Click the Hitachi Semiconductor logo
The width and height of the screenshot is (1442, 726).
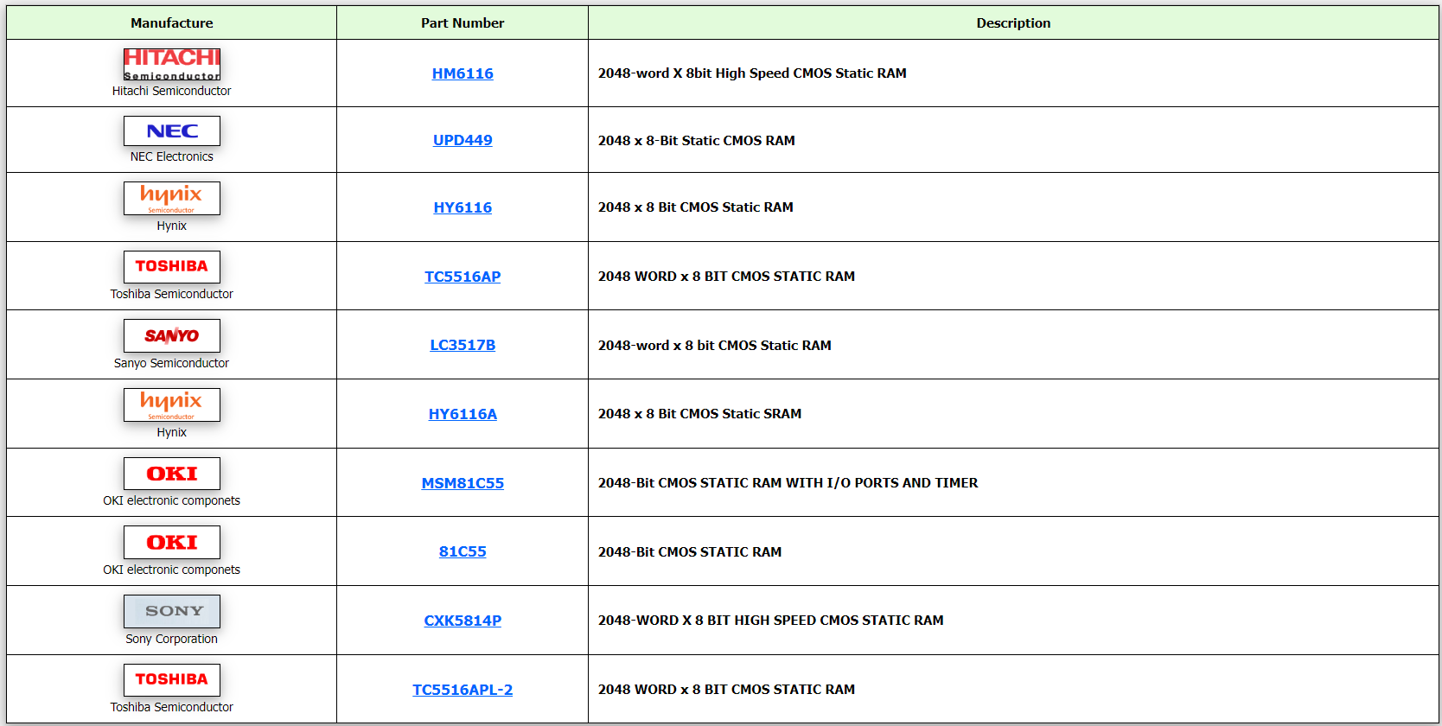pos(172,64)
